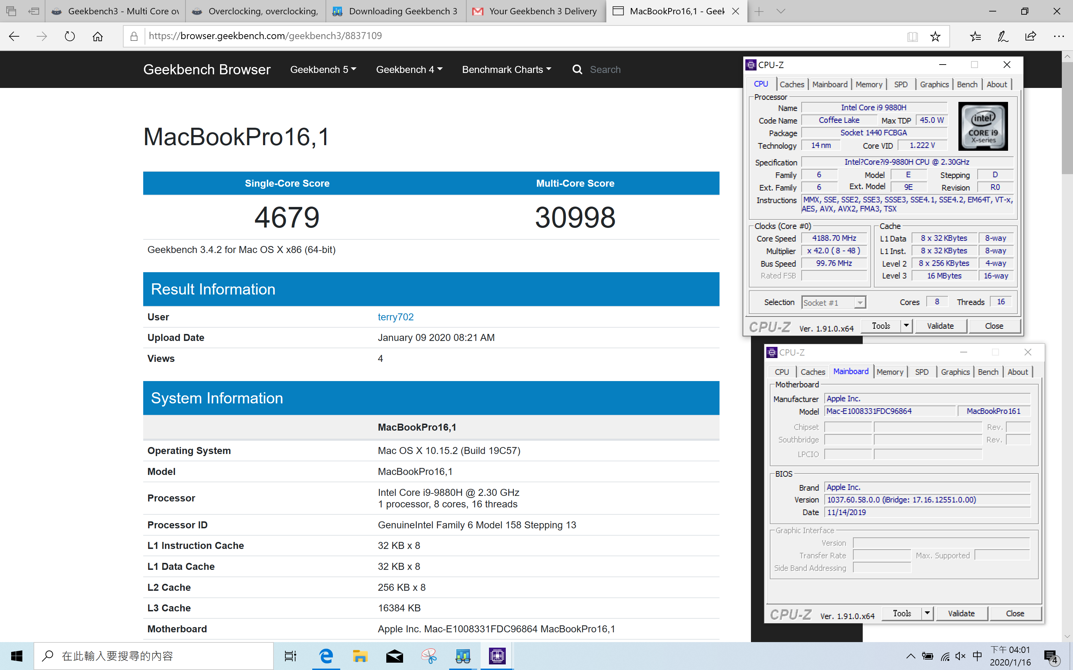Open Tools dropdown arrow in top CPU-Z
Image resolution: width=1073 pixels, height=670 pixels.
pos(906,326)
